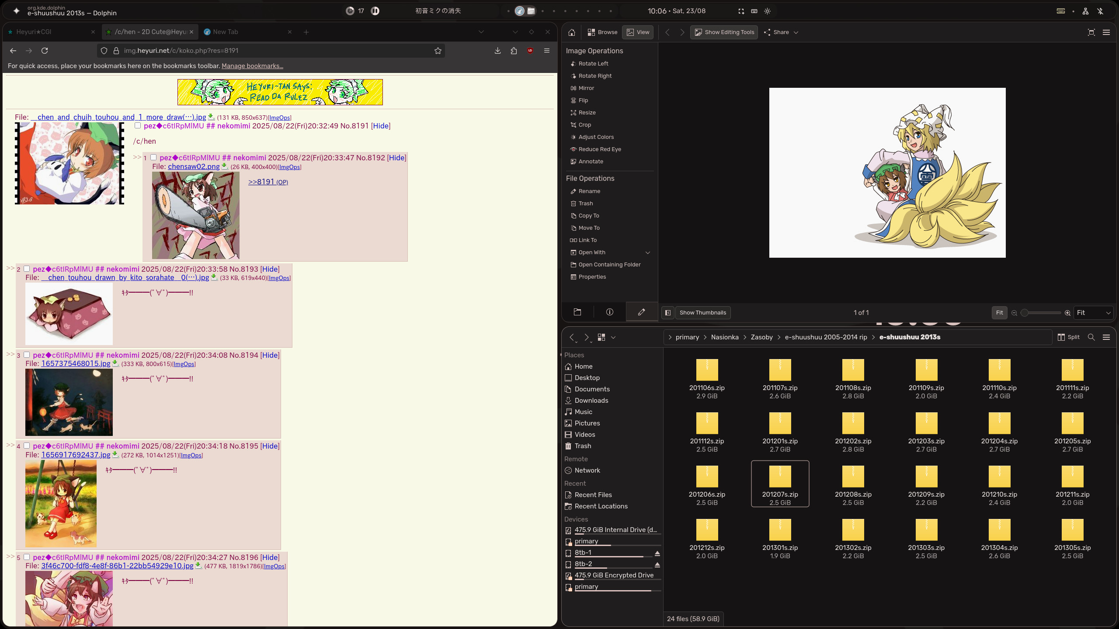Tick the checkbox for post No.8196

tap(27, 557)
